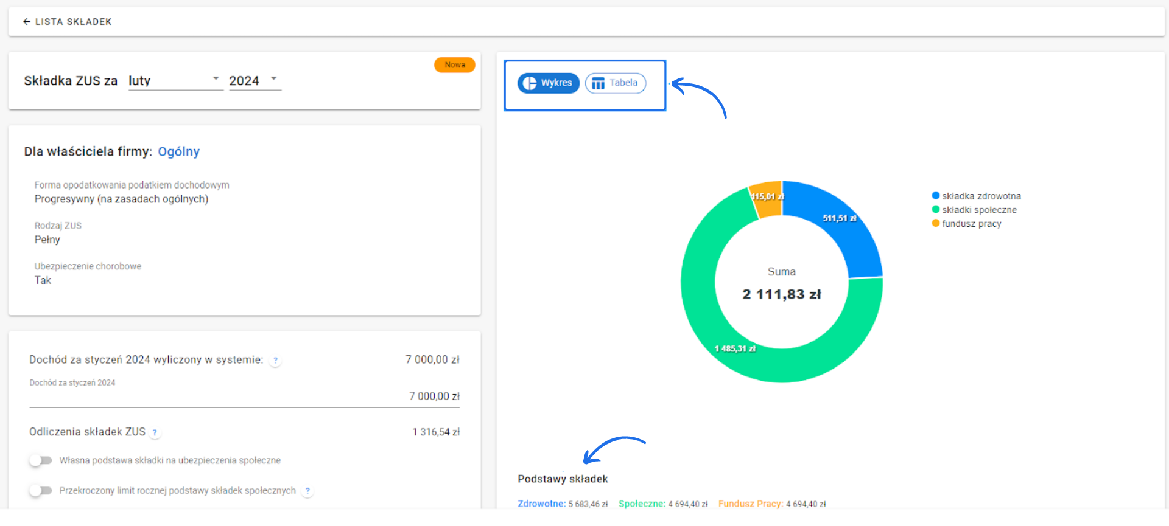Enable Własna podstawa składki toggle
Image resolution: width=1169 pixels, height=526 pixels.
[x=41, y=460]
